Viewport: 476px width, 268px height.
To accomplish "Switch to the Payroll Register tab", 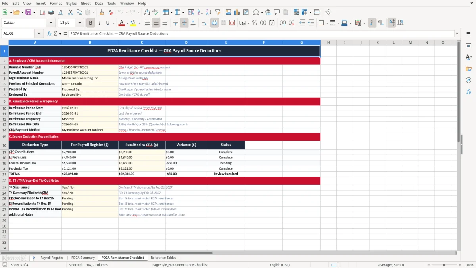I will 52,258.
